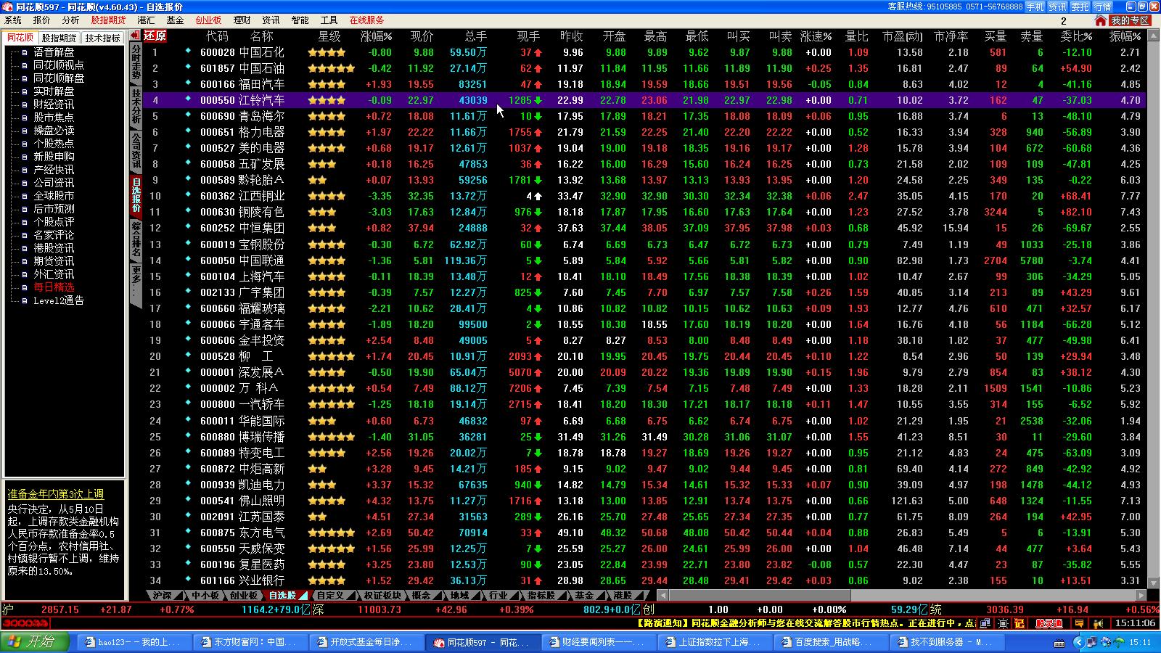Open the 在线服务 menu
Viewport: 1161px width, 653px height.
[x=366, y=20]
